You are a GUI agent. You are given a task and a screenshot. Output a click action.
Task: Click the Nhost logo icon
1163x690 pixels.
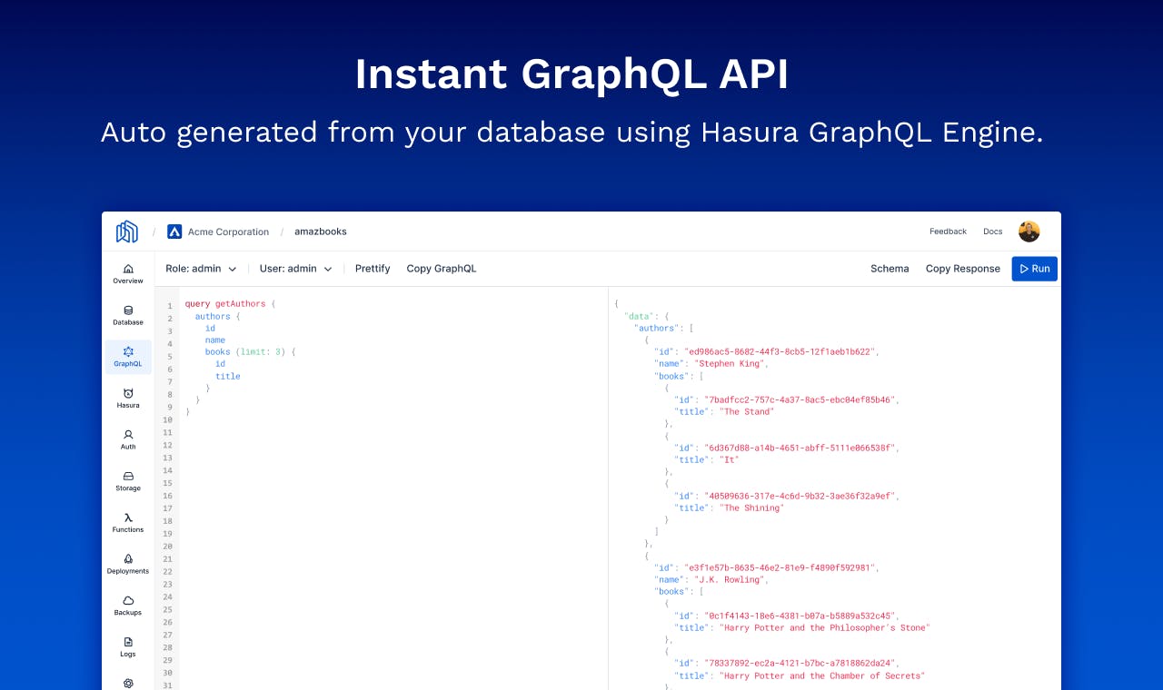tap(127, 232)
